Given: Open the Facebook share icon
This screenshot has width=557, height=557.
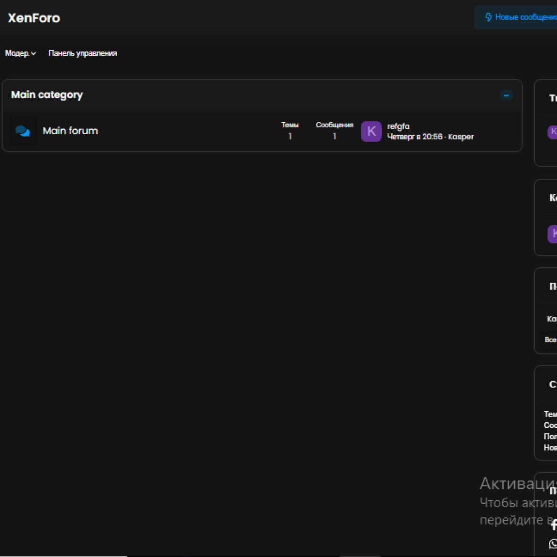Looking at the screenshot, I should (553, 525).
